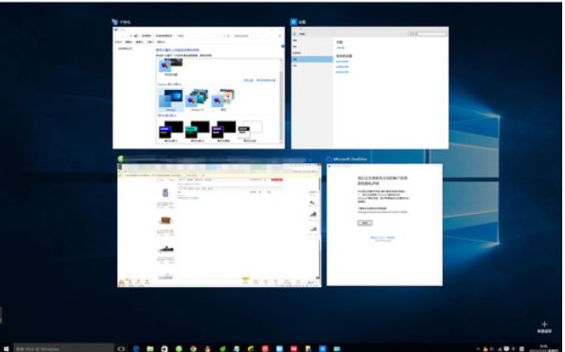
Task: Open the blue Settings gear taskbar icon
Action: [323, 348]
